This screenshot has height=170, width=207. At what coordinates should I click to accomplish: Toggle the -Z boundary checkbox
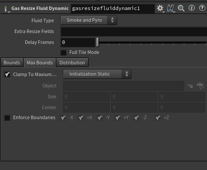click(x=136, y=118)
